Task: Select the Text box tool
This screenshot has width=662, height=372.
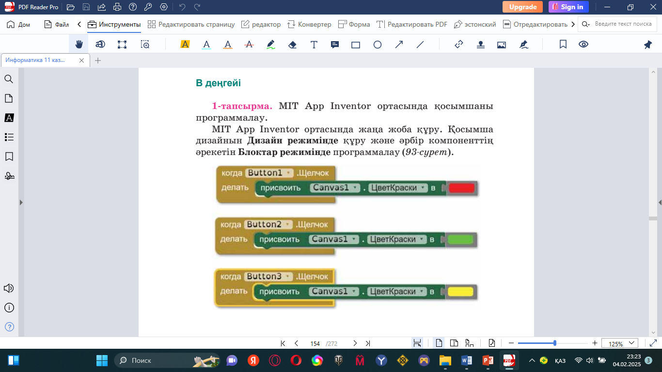Action: coord(314,45)
